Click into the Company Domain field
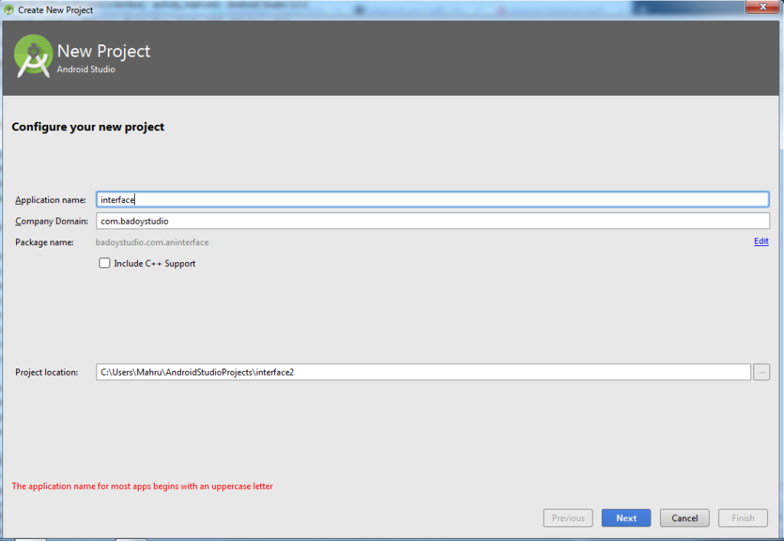Image resolution: width=784 pixels, height=541 pixels. click(x=432, y=221)
